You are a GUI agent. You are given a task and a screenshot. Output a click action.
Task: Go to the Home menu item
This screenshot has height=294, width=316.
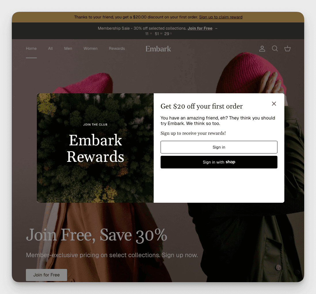(x=31, y=48)
